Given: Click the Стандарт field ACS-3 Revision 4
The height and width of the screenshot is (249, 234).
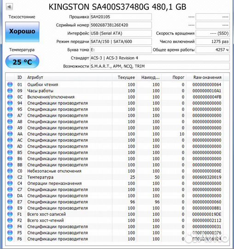Looking at the screenshot, I should tap(160, 58).
